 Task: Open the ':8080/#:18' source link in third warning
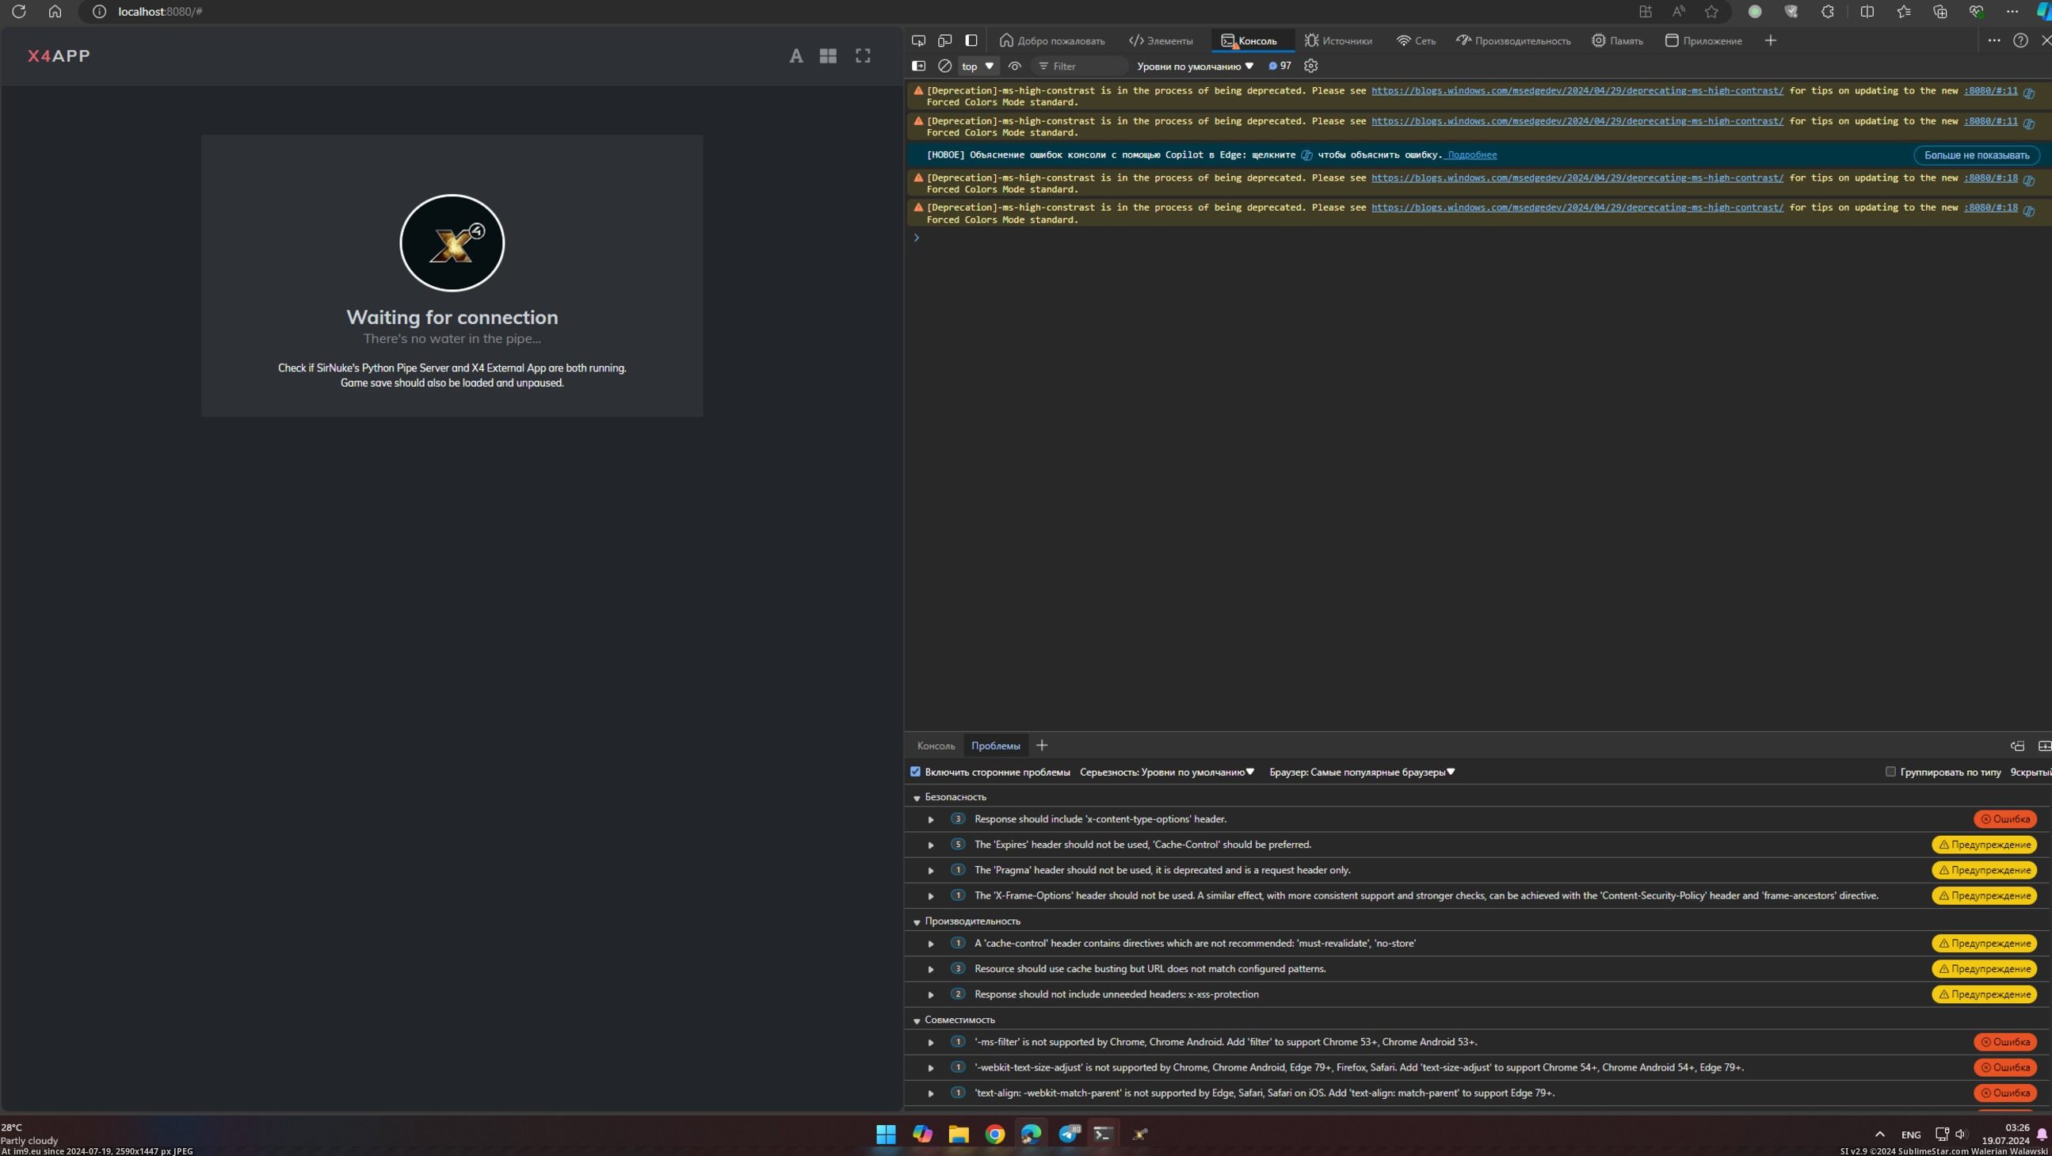(1990, 177)
